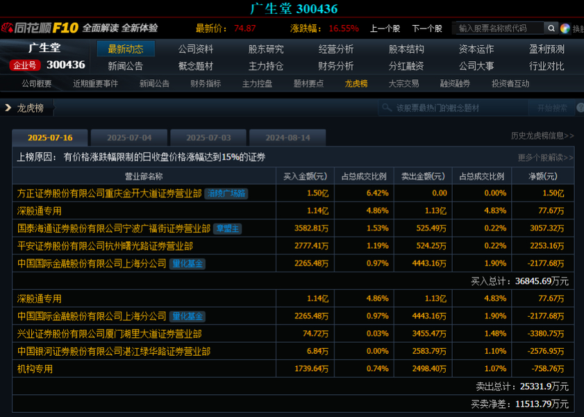Open the 盈利预测 menu item
Viewport: 584px width, 417px height.
point(547,49)
